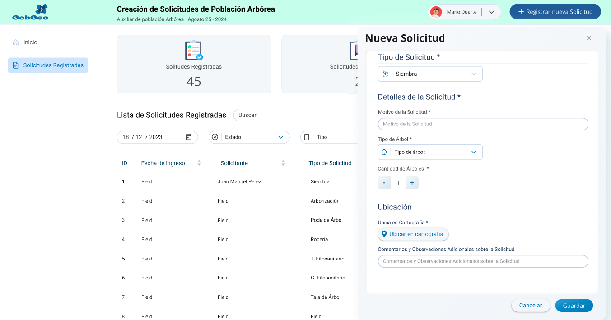Click the Inicio home icon

click(x=16, y=42)
